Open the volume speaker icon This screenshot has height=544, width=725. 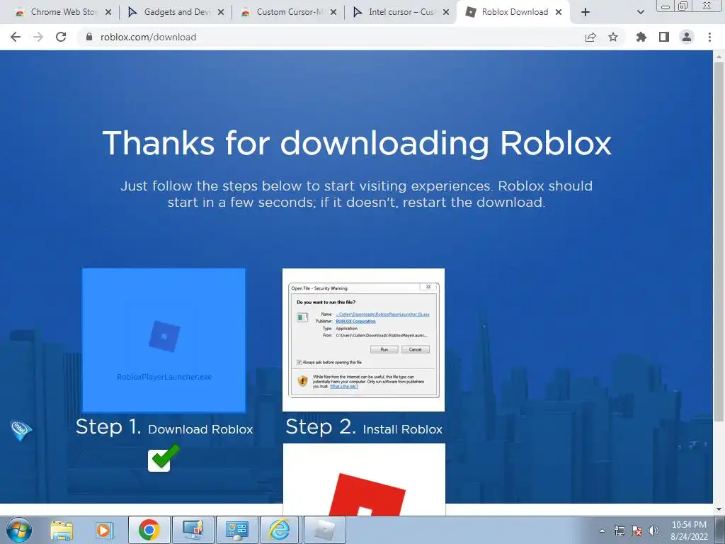[x=653, y=531]
